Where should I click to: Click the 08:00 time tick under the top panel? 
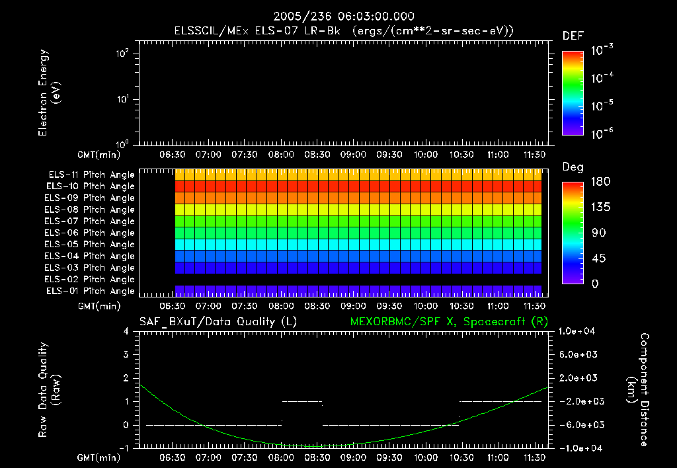[281, 155]
